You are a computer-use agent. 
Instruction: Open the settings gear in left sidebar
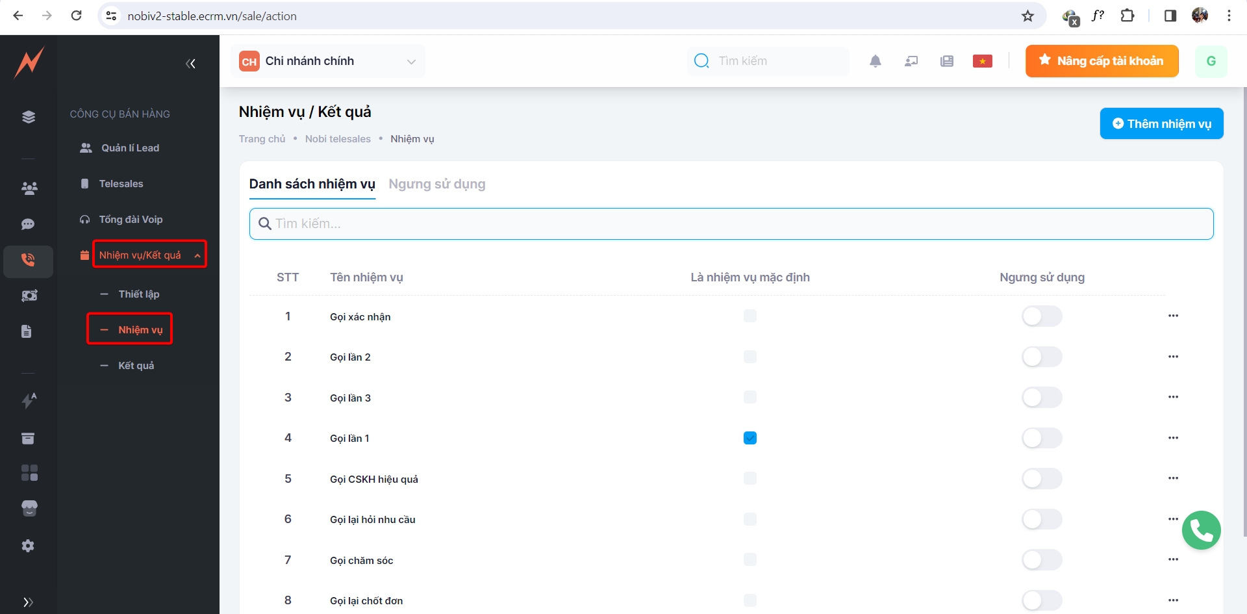pyautogui.click(x=28, y=546)
